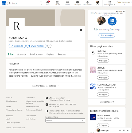
Task: Follow ÆLOUR with Seguir
Action: tap(103, 78)
